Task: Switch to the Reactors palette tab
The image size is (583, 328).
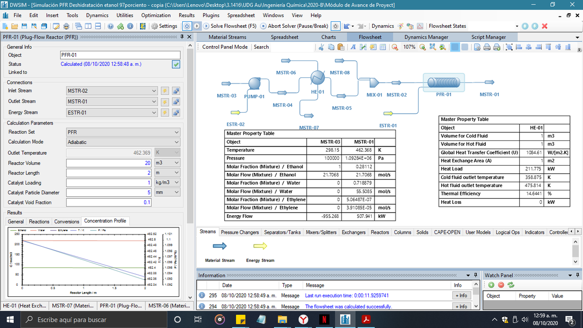Action: 380,232
